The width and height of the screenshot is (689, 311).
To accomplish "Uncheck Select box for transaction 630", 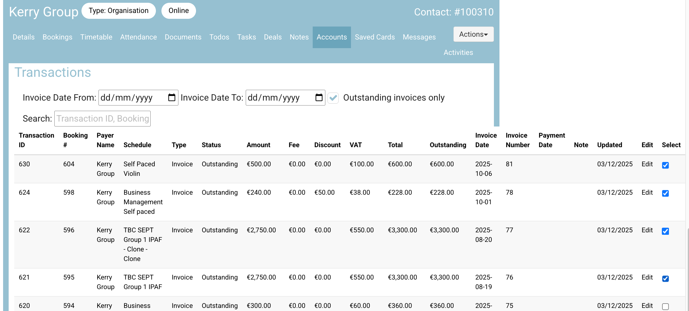I will 665,165.
